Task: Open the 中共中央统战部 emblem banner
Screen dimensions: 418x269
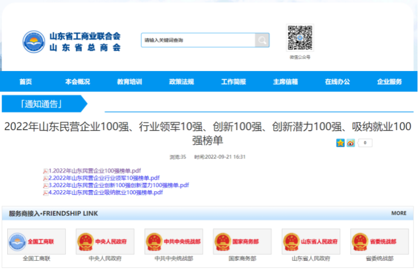Action: pyautogui.click(x=174, y=241)
